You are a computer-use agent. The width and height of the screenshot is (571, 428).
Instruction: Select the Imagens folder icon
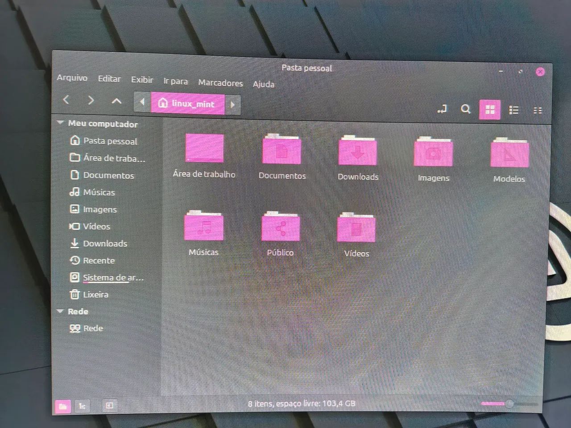click(x=433, y=152)
